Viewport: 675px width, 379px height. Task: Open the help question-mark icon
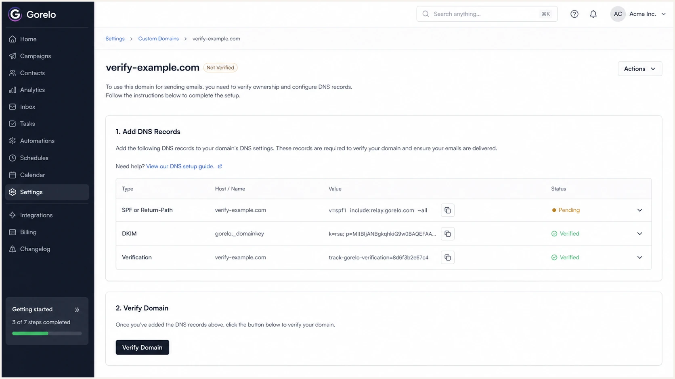pyautogui.click(x=574, y=14)
